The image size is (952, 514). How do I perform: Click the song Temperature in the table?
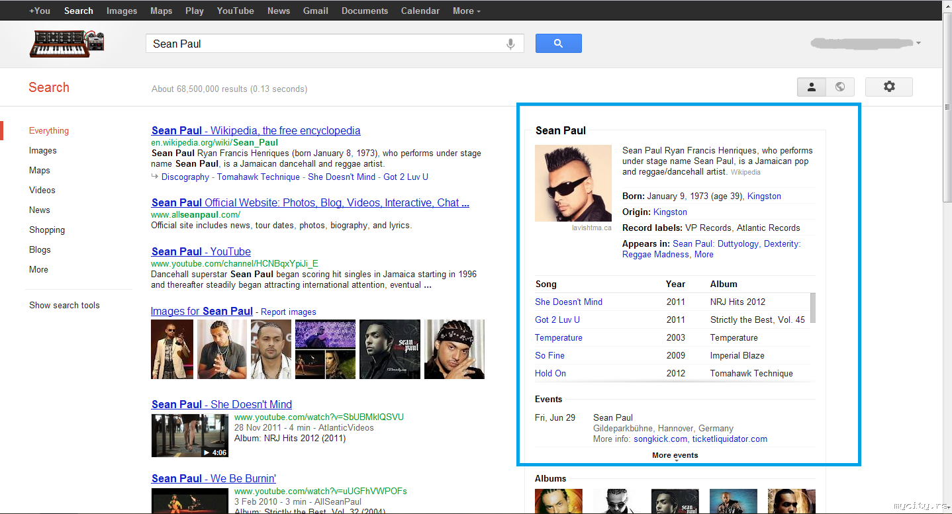pos(559,337)
